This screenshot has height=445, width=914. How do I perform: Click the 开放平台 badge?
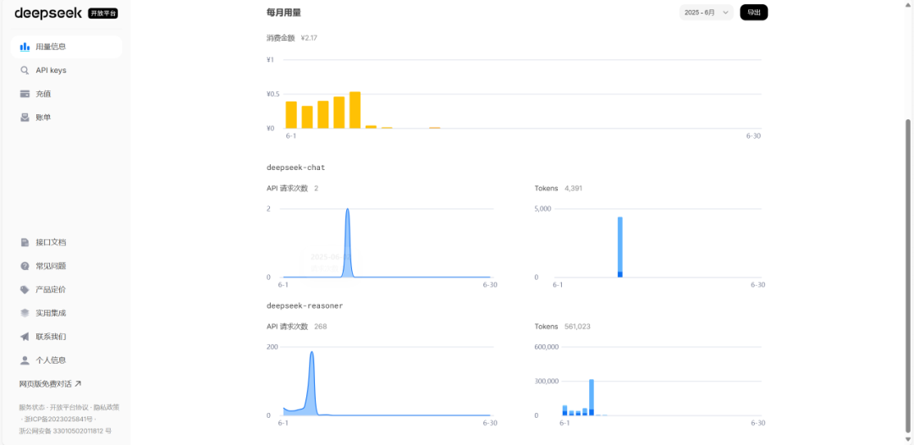(x=103, y=14)
